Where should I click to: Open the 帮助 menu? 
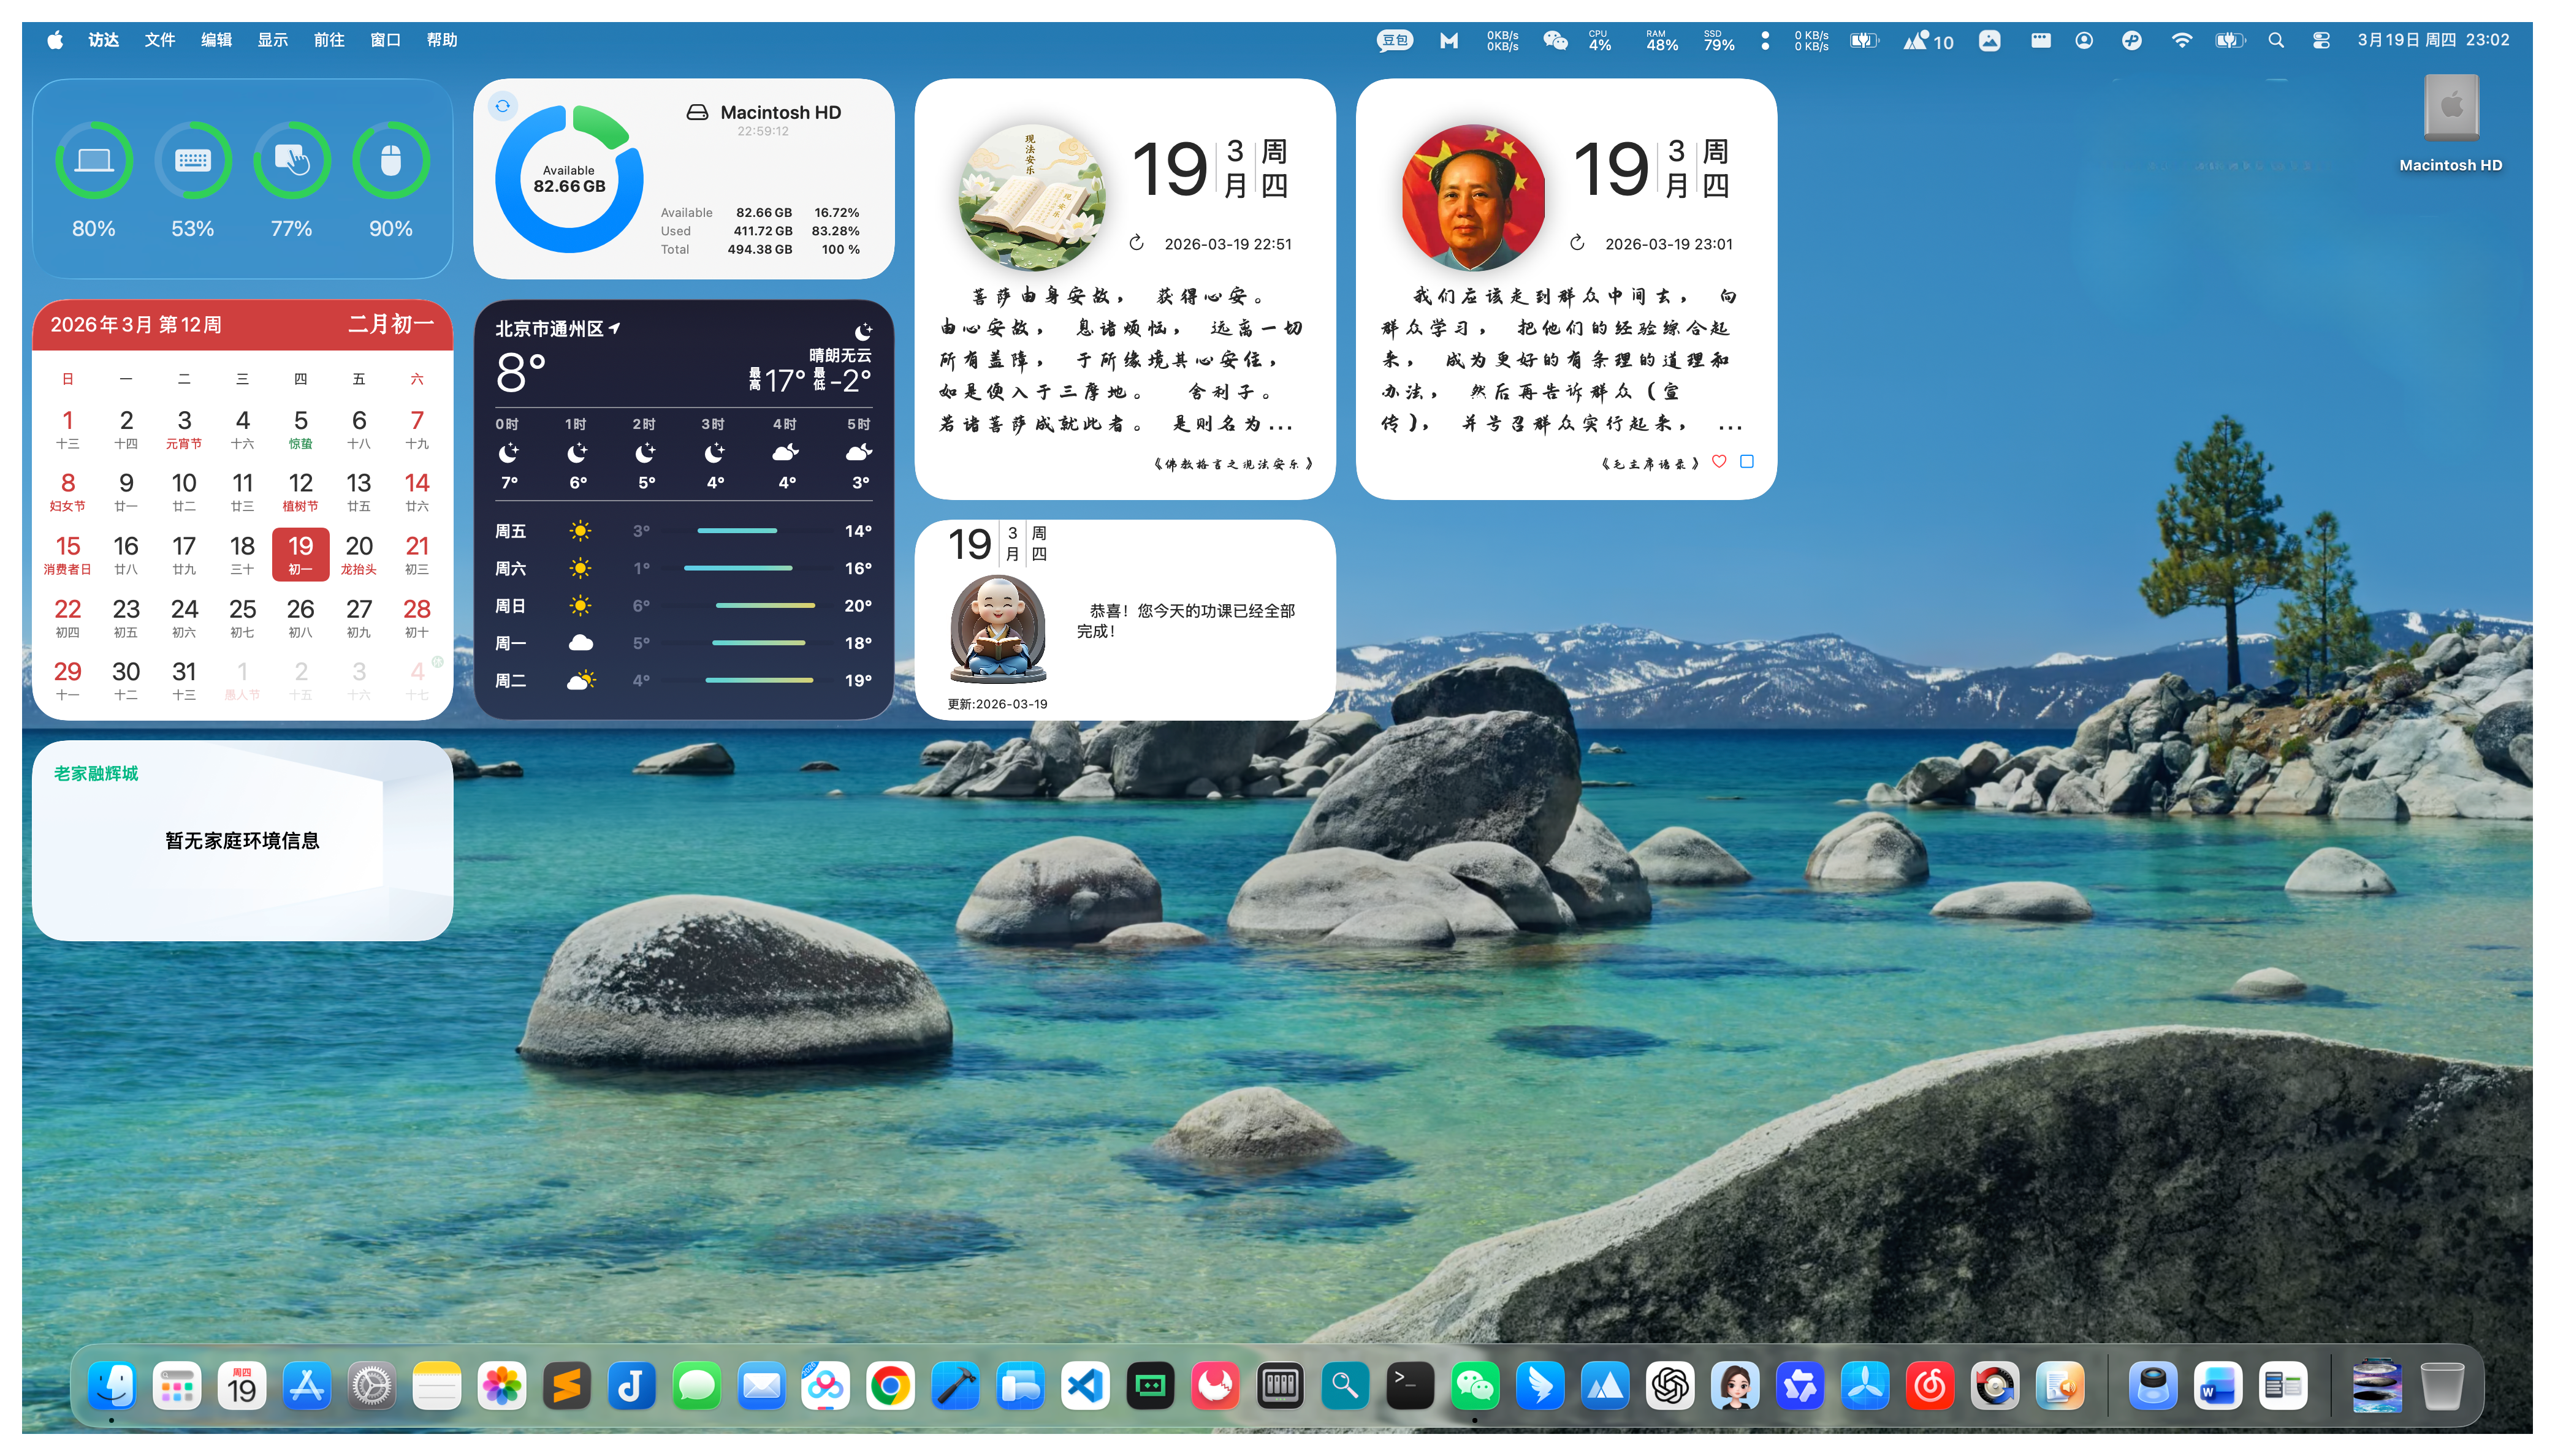(x=442, y=40)
